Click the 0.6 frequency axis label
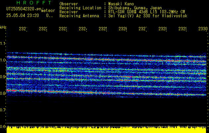 (3, 126)
